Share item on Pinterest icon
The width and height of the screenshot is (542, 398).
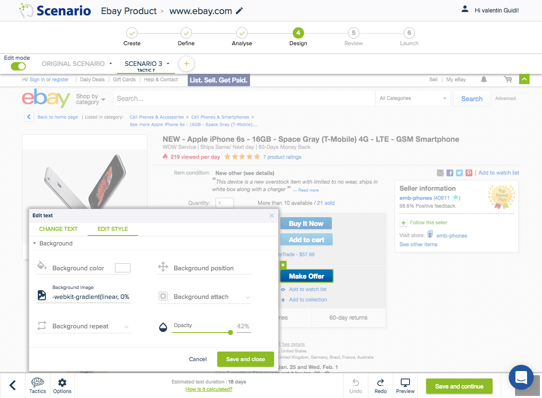coord(469,173)
